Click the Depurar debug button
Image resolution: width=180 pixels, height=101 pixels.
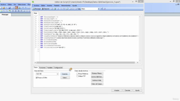pos(46,9)
